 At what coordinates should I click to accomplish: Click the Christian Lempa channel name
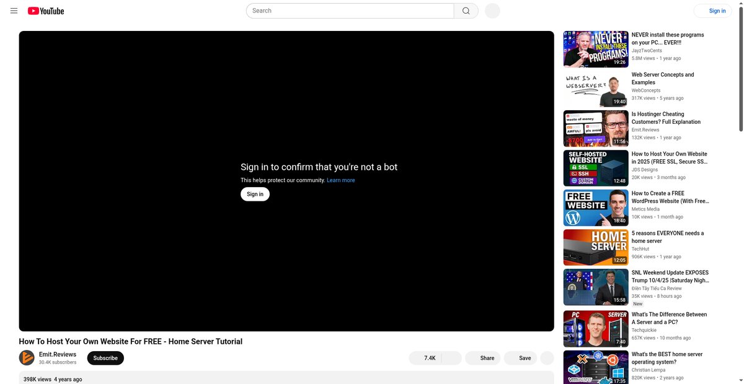(x=649, y=370)
